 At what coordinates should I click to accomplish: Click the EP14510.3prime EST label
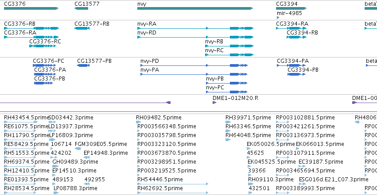(74, 171)
